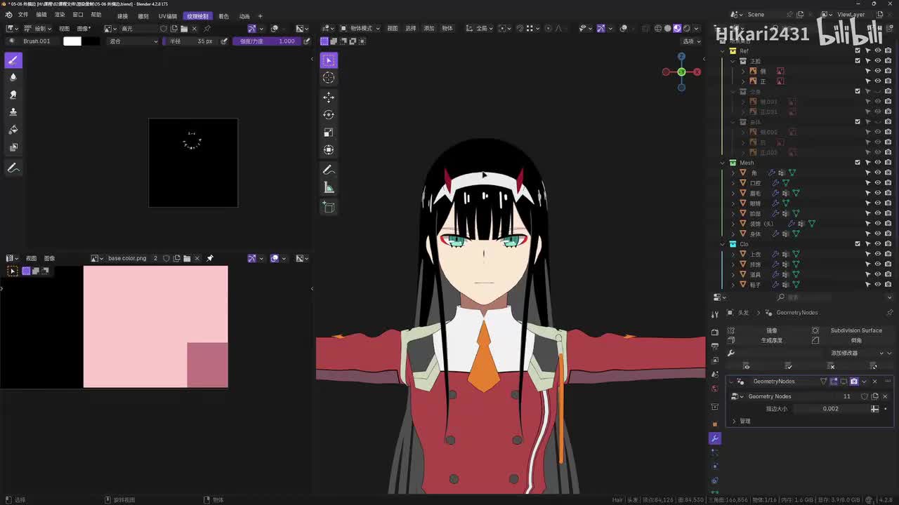Click the brush 半径 radius slider
Screen dimensions: 899x505
[191, 41]
